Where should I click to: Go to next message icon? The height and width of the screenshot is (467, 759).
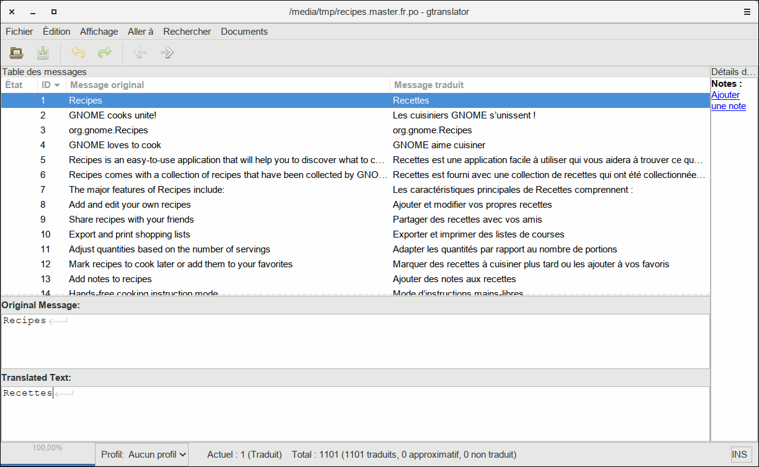point(167,53)
